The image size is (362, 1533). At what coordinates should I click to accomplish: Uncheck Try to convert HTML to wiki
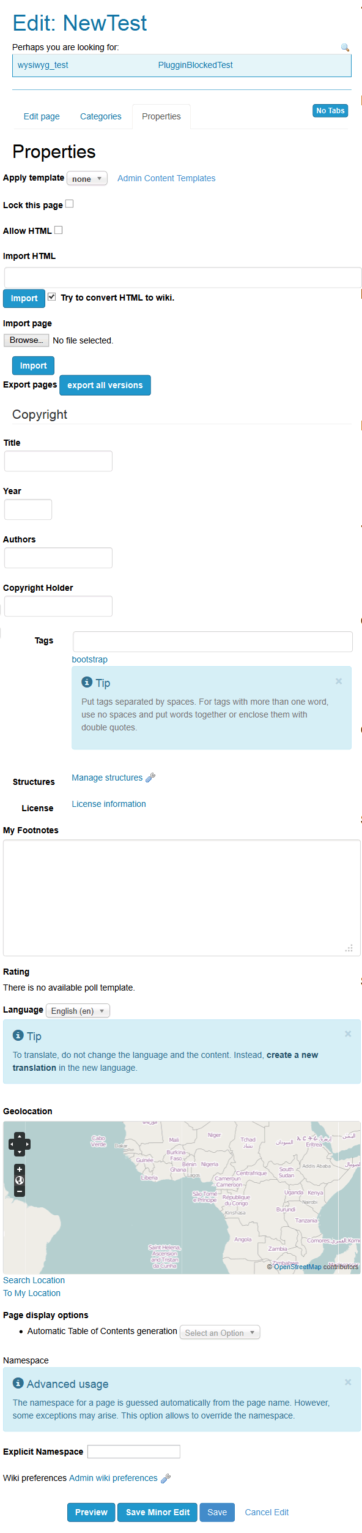[x=52, y=297]
